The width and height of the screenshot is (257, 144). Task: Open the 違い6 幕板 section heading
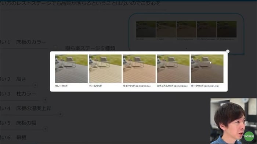coord(13,137)
